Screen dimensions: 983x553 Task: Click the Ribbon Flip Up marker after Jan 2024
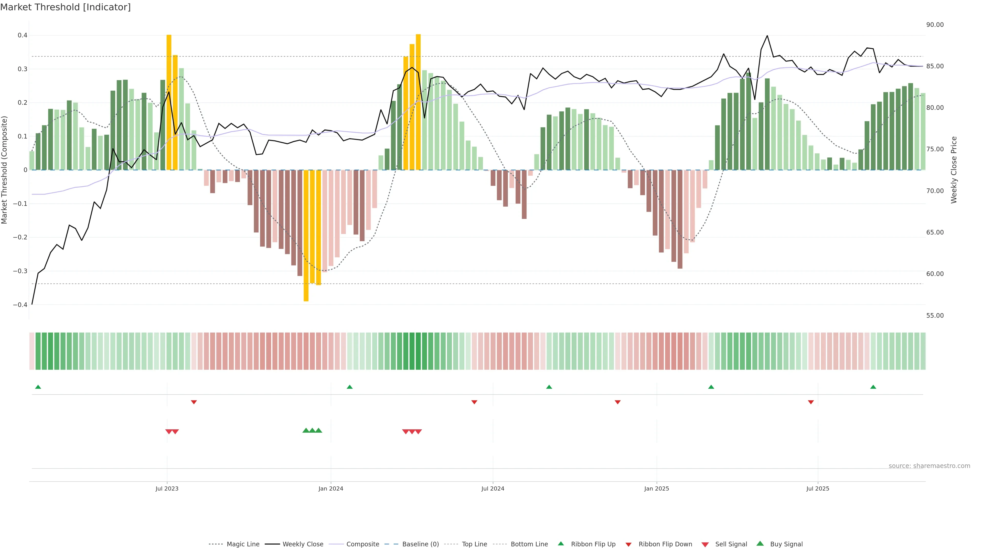(349, 387)
